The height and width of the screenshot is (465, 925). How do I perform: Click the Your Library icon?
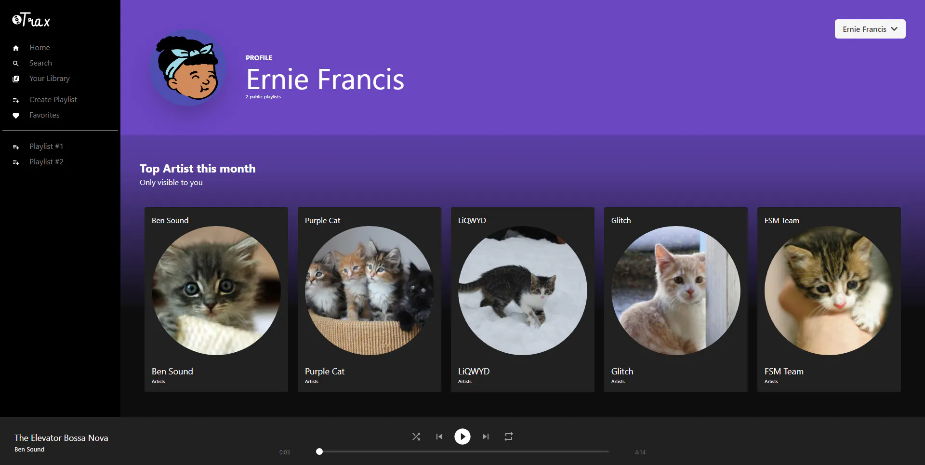[x=16, y=79]
